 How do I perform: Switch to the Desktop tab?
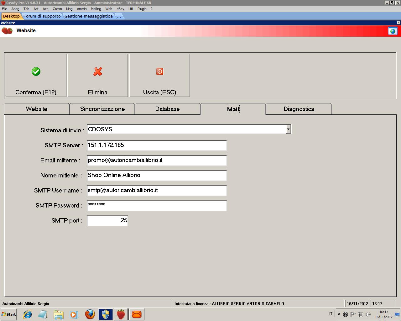11,16
